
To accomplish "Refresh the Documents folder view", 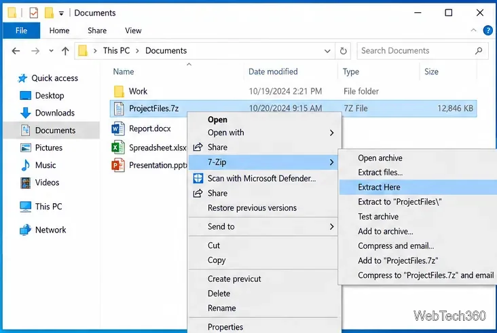I will click(344, 51).
